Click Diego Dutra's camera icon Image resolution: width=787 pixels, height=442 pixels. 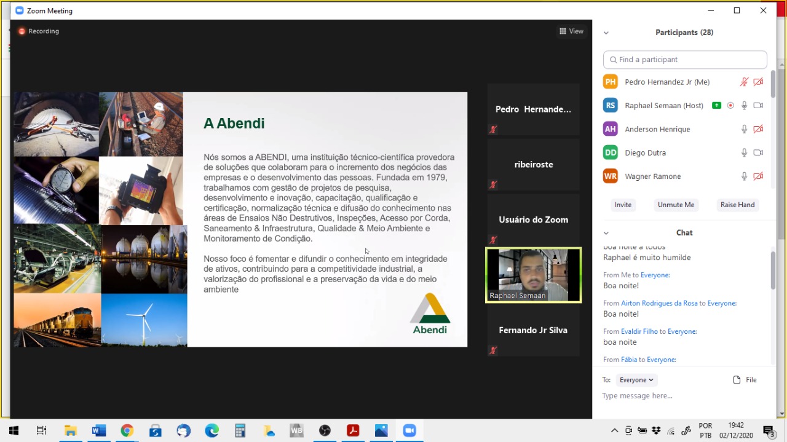758,152
